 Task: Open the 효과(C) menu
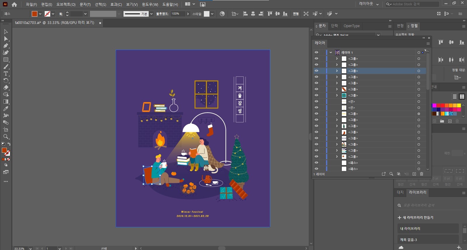[116, 4]
